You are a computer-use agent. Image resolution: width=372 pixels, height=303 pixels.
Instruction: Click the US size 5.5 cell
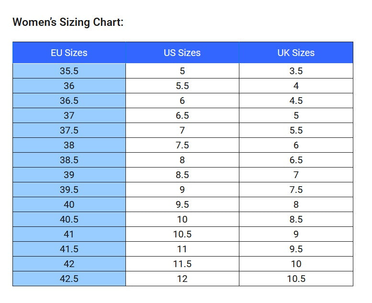point(182,86)
